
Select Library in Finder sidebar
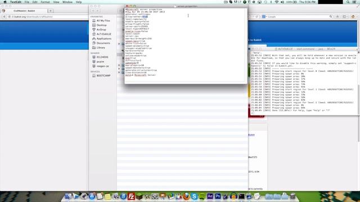(x=101, y=48)
